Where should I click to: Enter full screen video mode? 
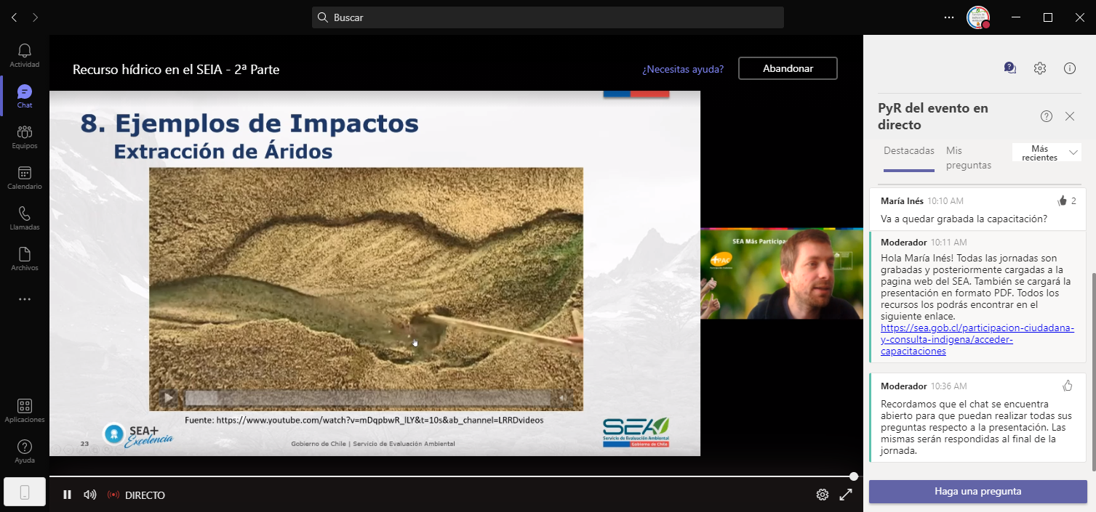[x=846, y=495]
